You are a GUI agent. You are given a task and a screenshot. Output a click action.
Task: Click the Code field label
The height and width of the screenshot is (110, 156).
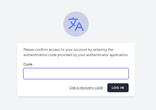coord(28,64)
